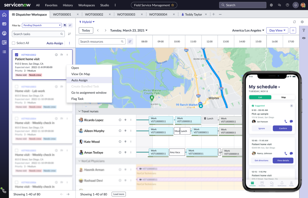308x198 pixels.
Task: Click the 12:00 timeline hour header
Action: [209, 42]
